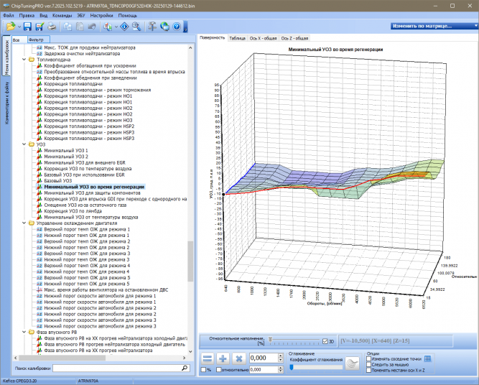The height and width of the screenshot is (385, 479).
Task: Select Коэффициент обогащения при ускорении
Action: 90,65
